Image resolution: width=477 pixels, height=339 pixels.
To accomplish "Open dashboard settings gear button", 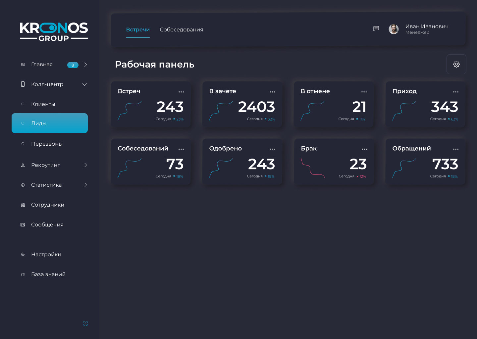I will coord(456,64).
